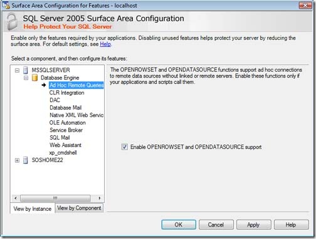The image size is (316, 239).
Task: Click the tree horizontal scrollbar left arrow
Action: pyautogui.click(x=16, y=198)
